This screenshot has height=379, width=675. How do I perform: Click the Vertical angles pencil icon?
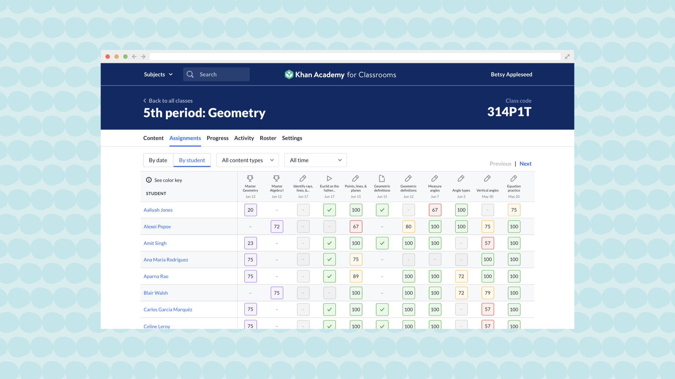tap(487, 178)
